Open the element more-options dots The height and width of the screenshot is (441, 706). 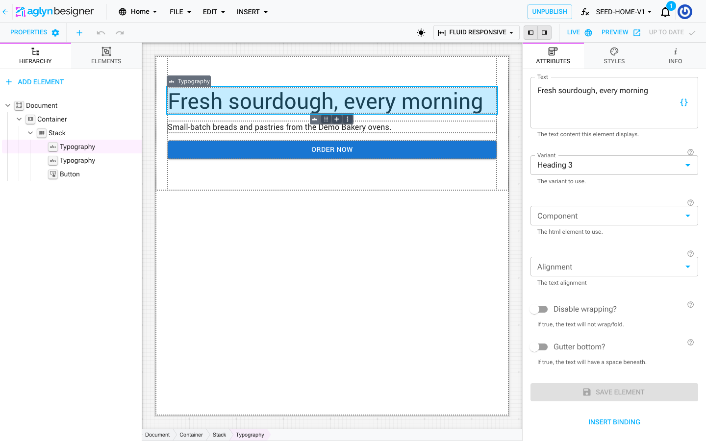(x=348, y=119)
